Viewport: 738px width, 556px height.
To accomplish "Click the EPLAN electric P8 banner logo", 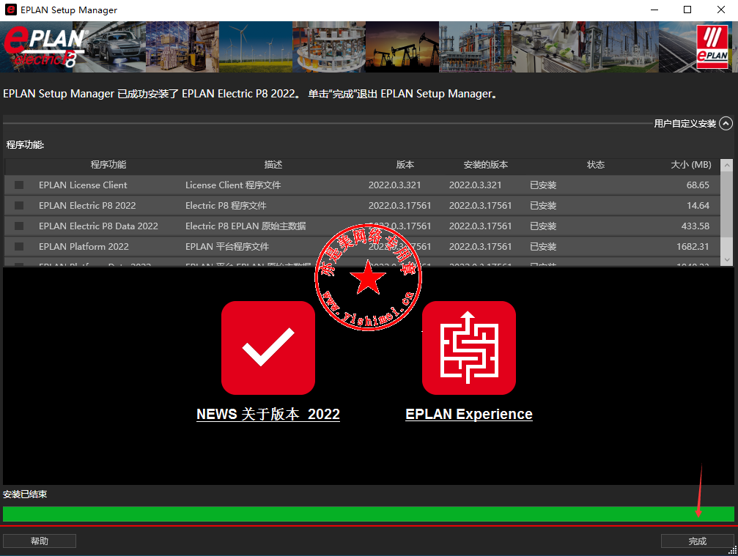I will point(45,47).
